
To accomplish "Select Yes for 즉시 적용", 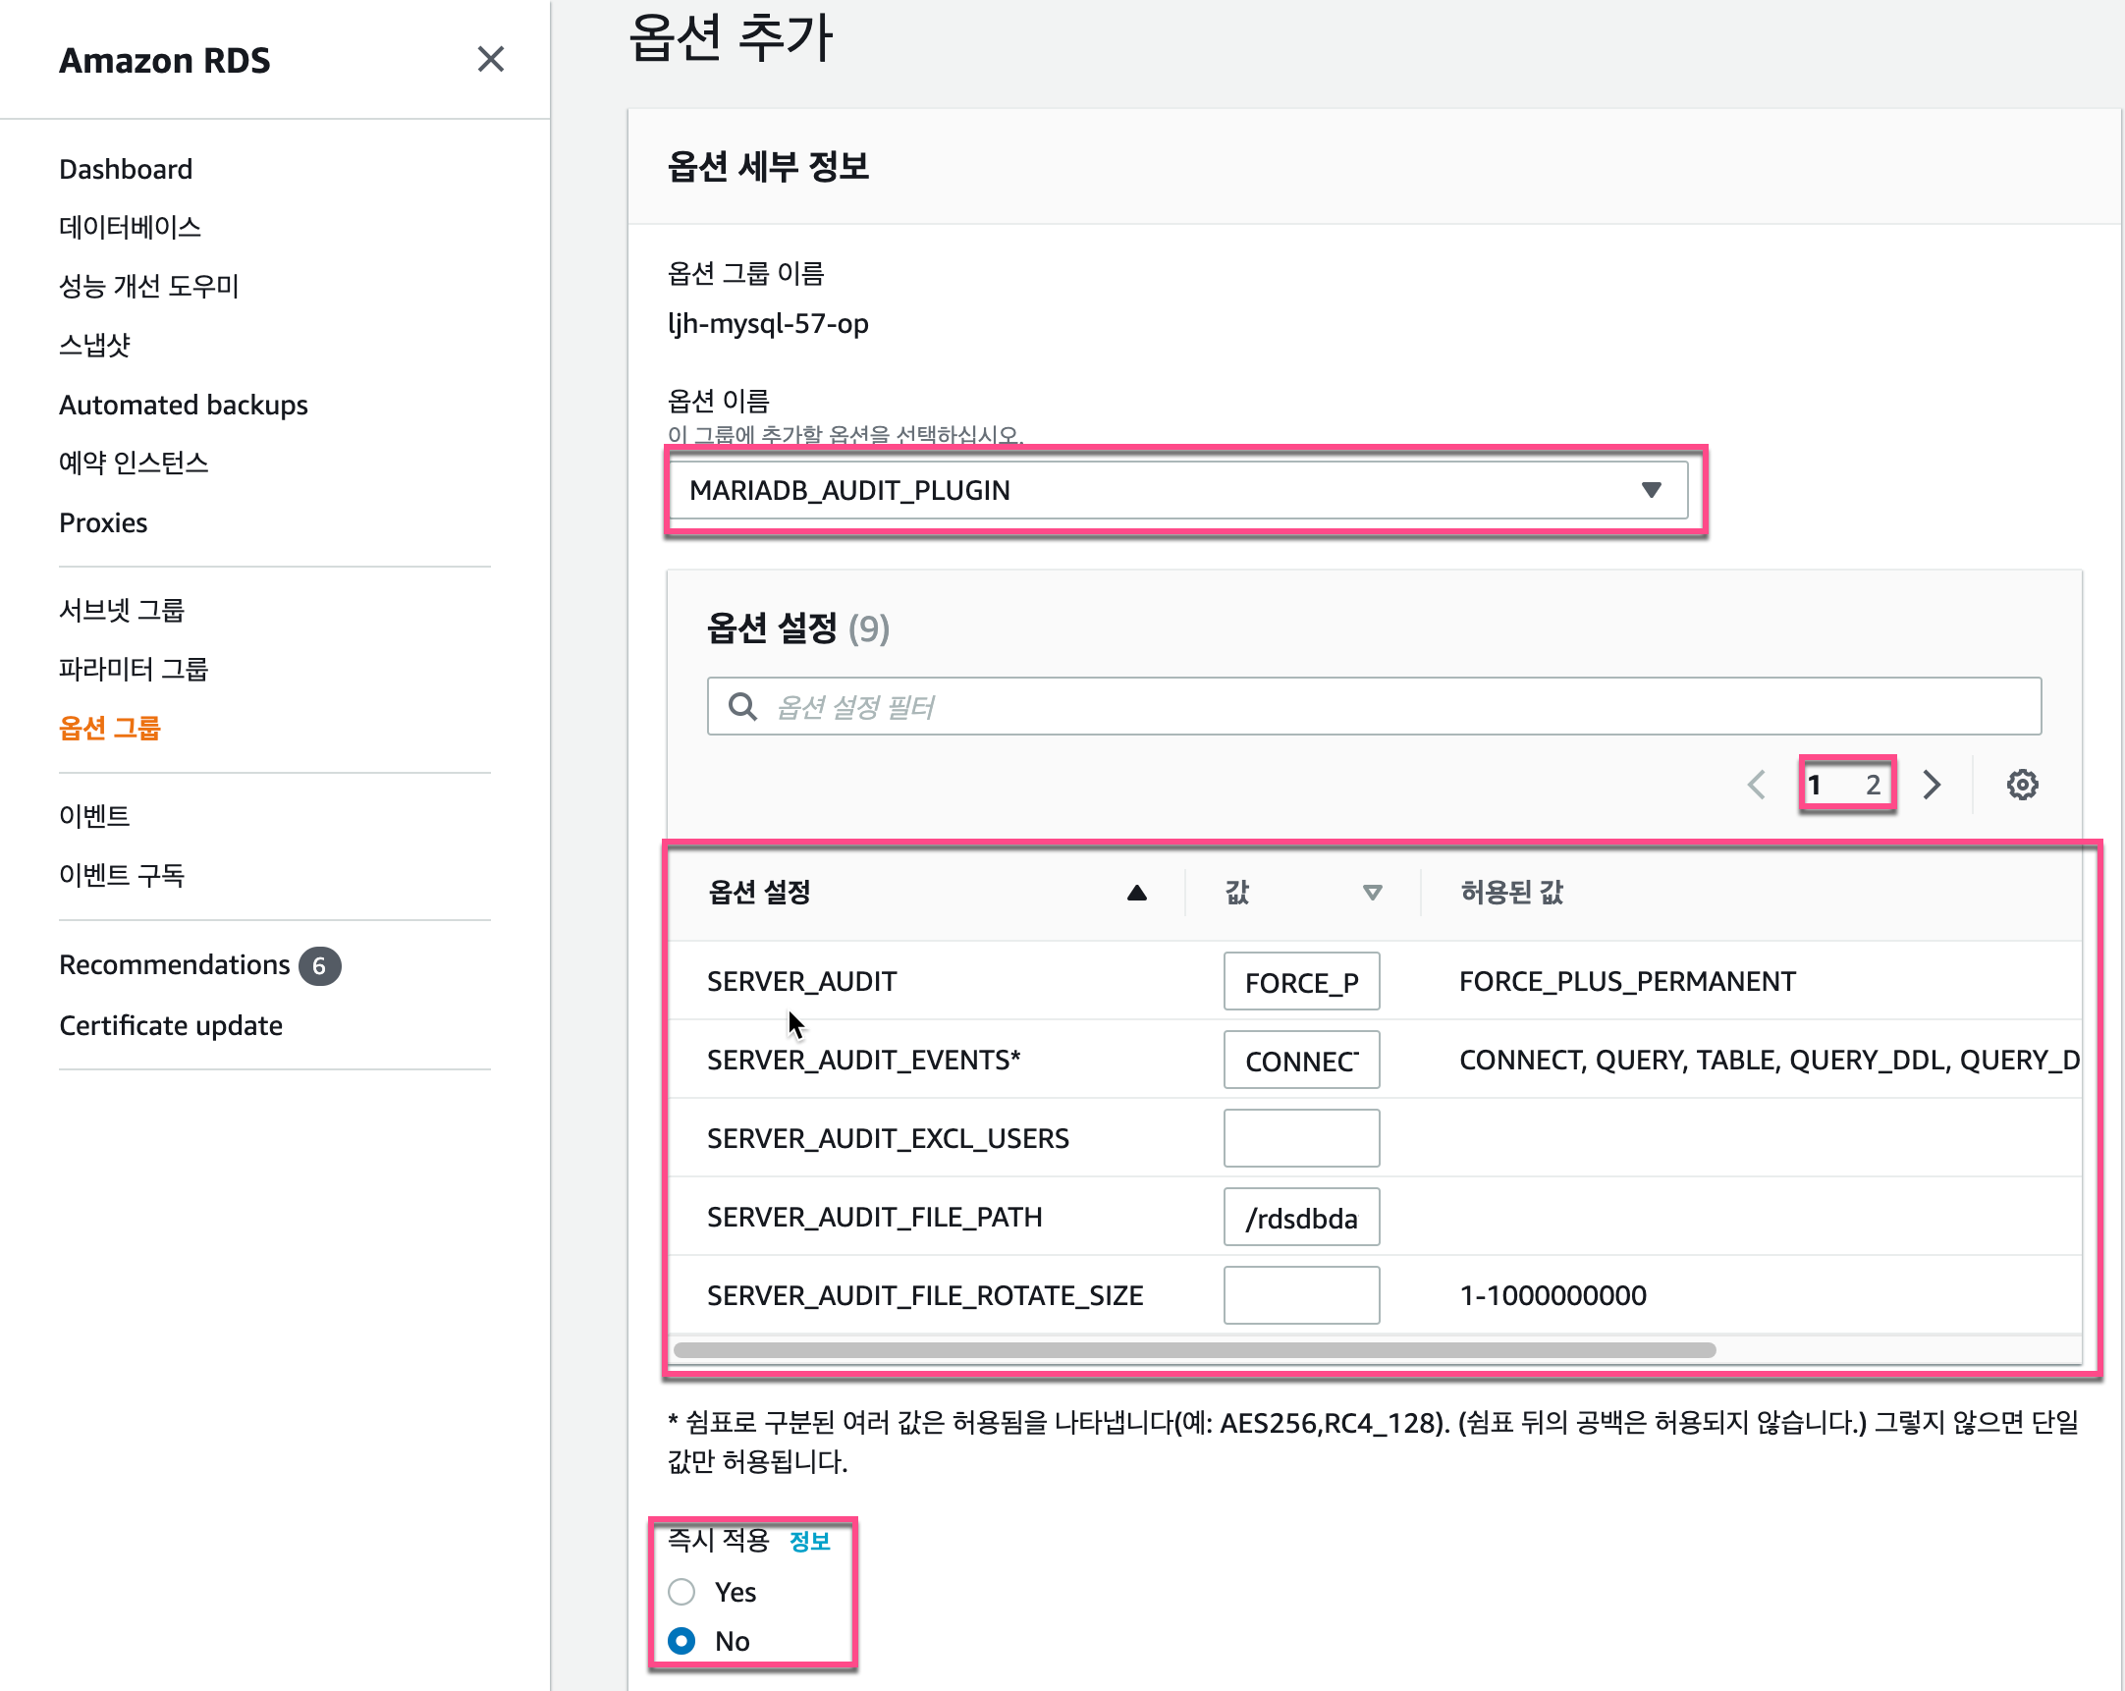I will click(682, 1592).
